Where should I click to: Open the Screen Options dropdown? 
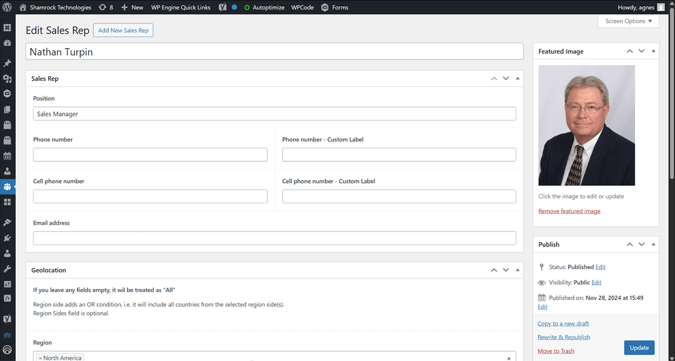point(628,21)
